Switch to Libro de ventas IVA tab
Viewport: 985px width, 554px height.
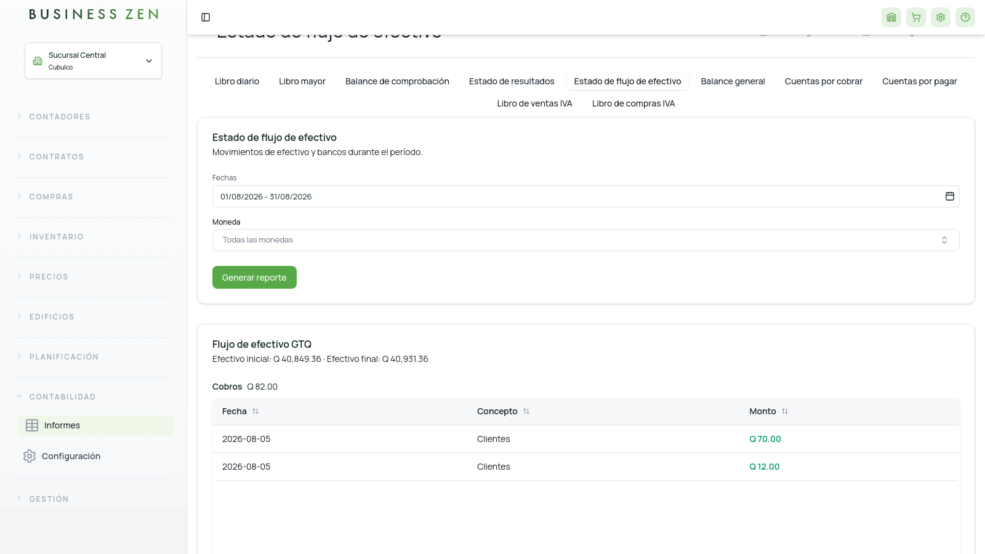tap(534, 103)
